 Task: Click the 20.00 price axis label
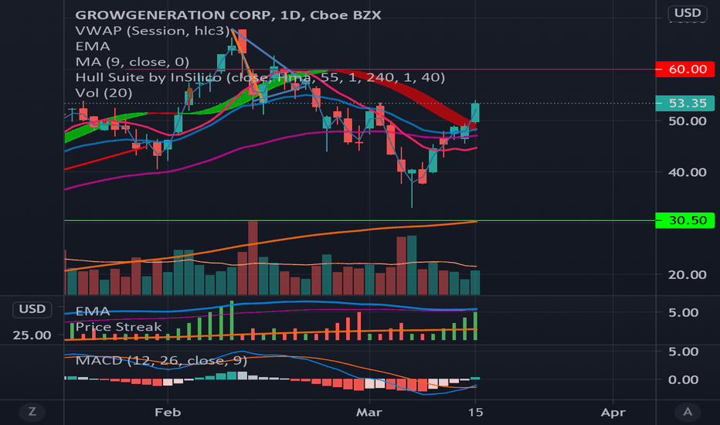(x=688, y=275)
